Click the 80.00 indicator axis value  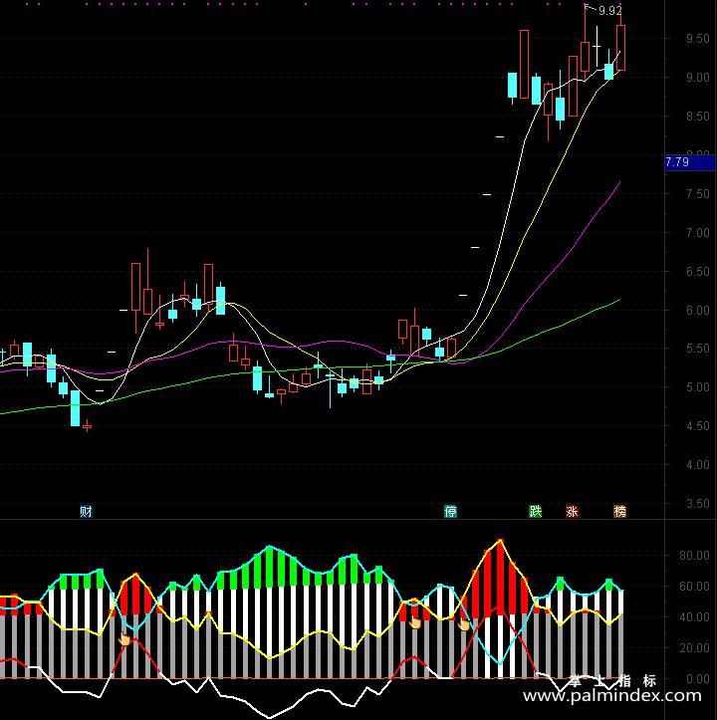(694, 556)
